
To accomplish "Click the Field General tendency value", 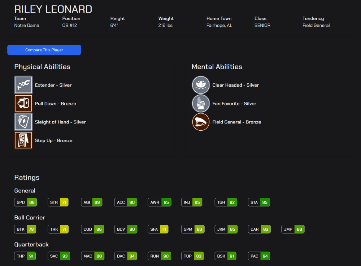I will coord(316,26).
